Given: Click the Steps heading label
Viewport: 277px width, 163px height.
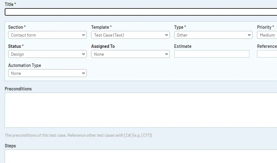Looking at the screenshot, I should click(x=10, y=146).
